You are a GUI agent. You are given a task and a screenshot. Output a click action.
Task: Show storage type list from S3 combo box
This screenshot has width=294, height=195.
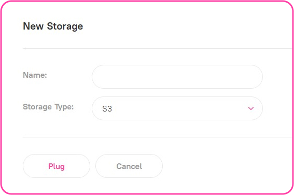(177, 108)
